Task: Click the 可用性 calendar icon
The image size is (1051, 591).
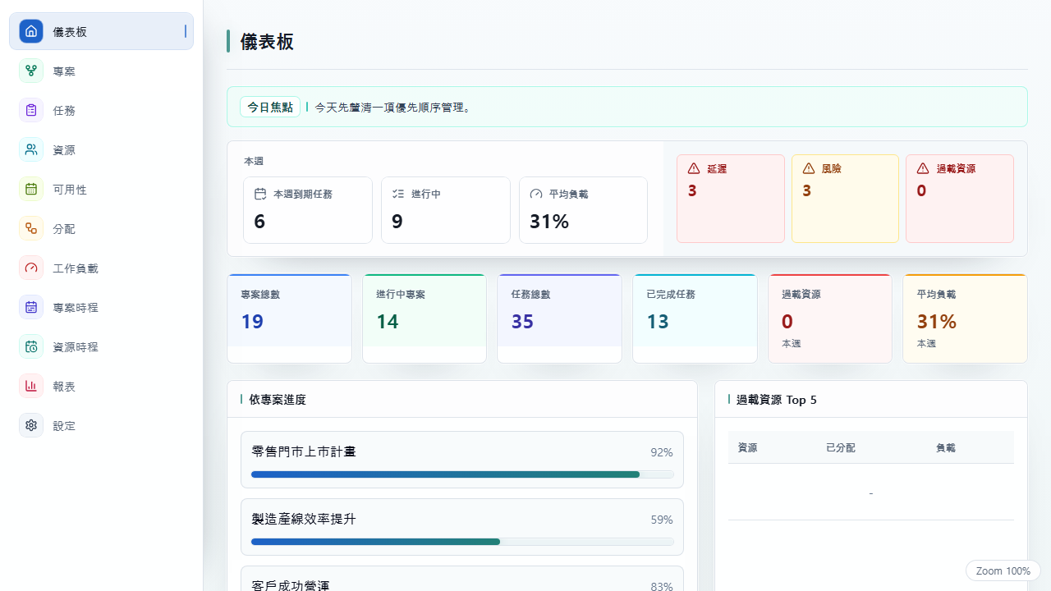Action: pos(31,189)
